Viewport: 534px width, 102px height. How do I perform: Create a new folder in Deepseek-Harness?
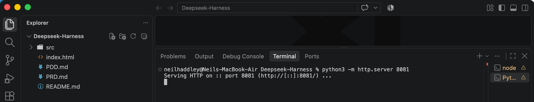point(123,36)
